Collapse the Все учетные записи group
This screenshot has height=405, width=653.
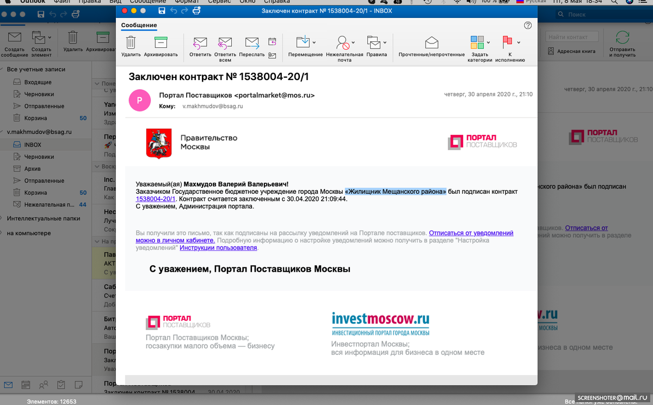pyautogui.click(x=3, y=70)
